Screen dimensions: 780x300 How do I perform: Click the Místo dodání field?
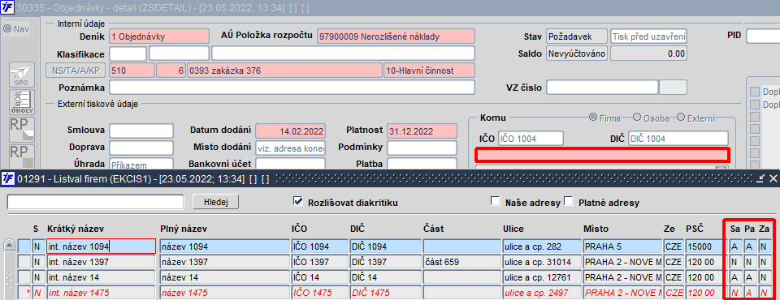291,148
